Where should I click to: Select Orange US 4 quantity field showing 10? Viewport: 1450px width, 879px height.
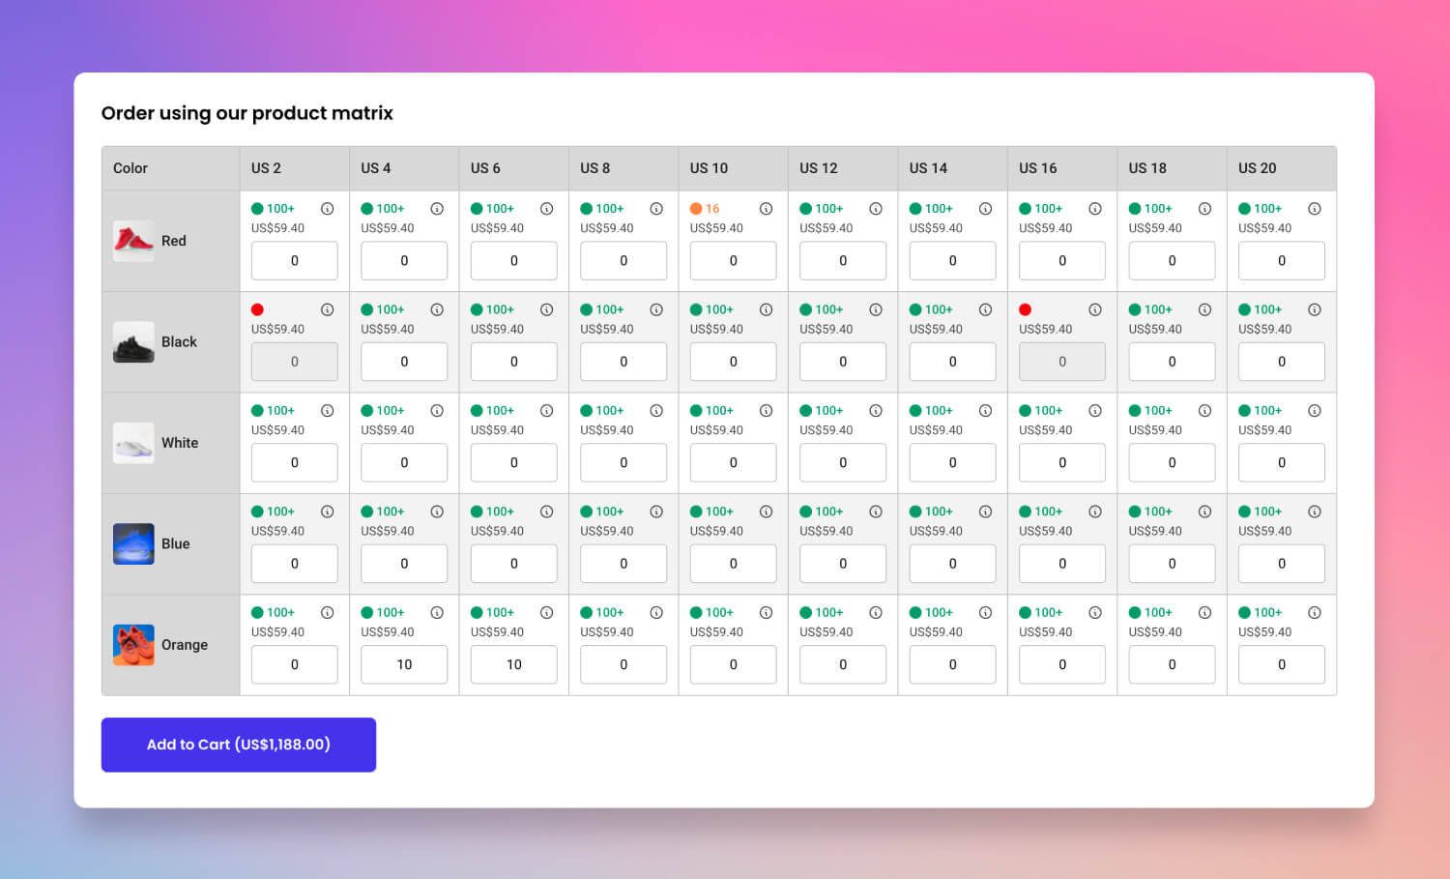click(404, 665)
